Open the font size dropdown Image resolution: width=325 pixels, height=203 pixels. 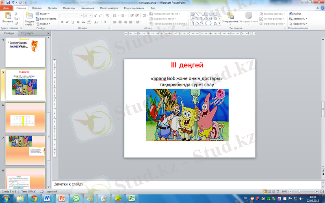[91, 15]
